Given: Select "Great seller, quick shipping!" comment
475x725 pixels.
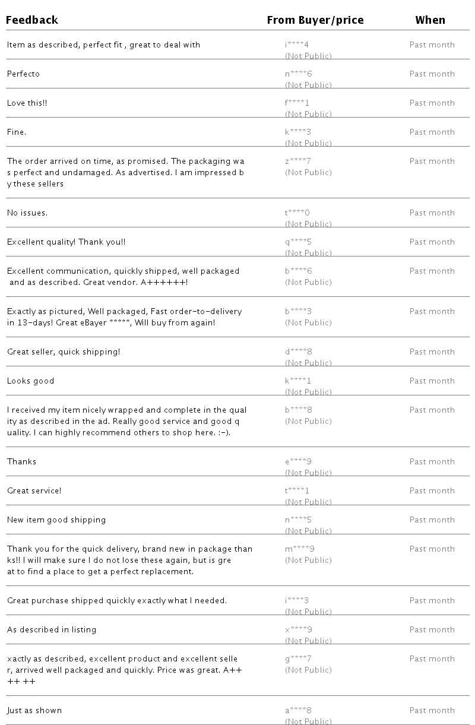Looking at the screenshot, I should click(64, 352).
